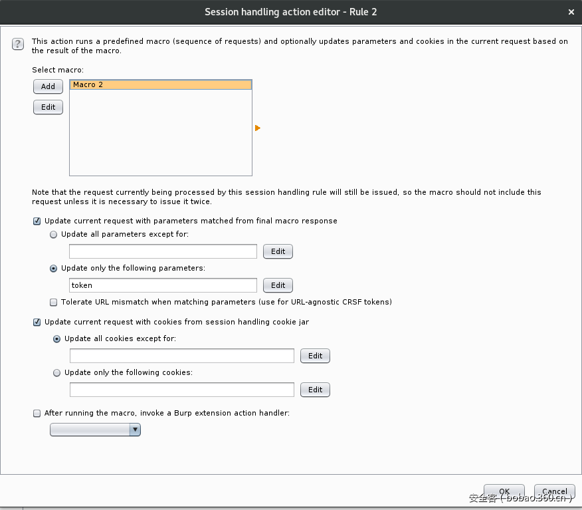Enable invoke Burp extension action handler checkbox
The height and width of the screenshot is (510, 582).
tap(37, 413)
